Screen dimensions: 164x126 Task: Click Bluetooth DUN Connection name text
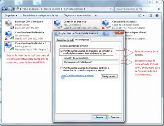29,22
